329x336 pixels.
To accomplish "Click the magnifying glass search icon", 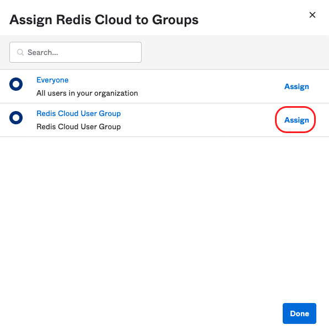I will point(20,52).
